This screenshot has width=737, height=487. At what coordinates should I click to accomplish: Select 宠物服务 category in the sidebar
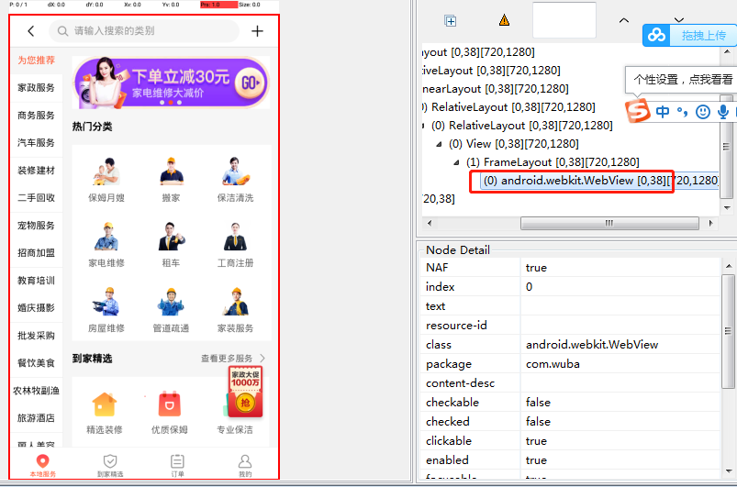36,226
